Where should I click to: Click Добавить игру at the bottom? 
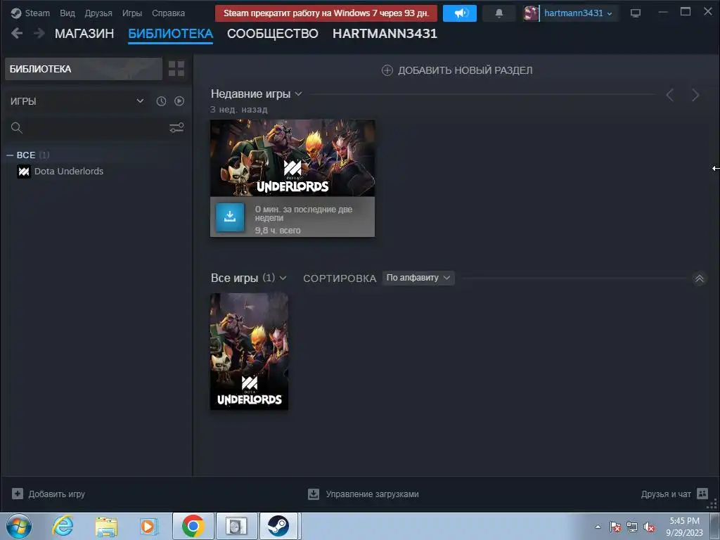49,494
